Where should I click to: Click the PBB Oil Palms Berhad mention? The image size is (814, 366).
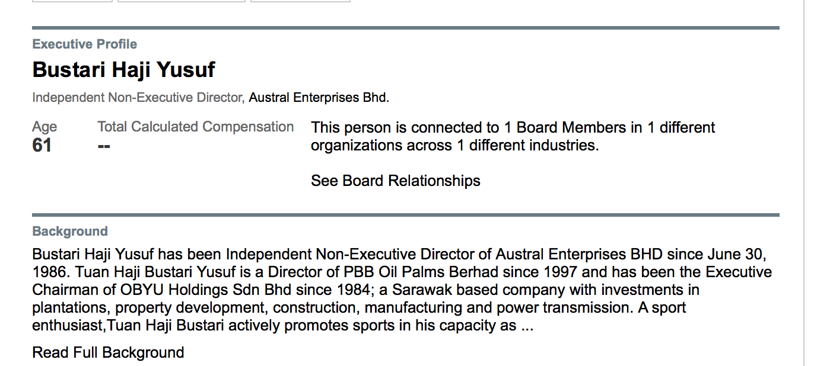[414, 272]
